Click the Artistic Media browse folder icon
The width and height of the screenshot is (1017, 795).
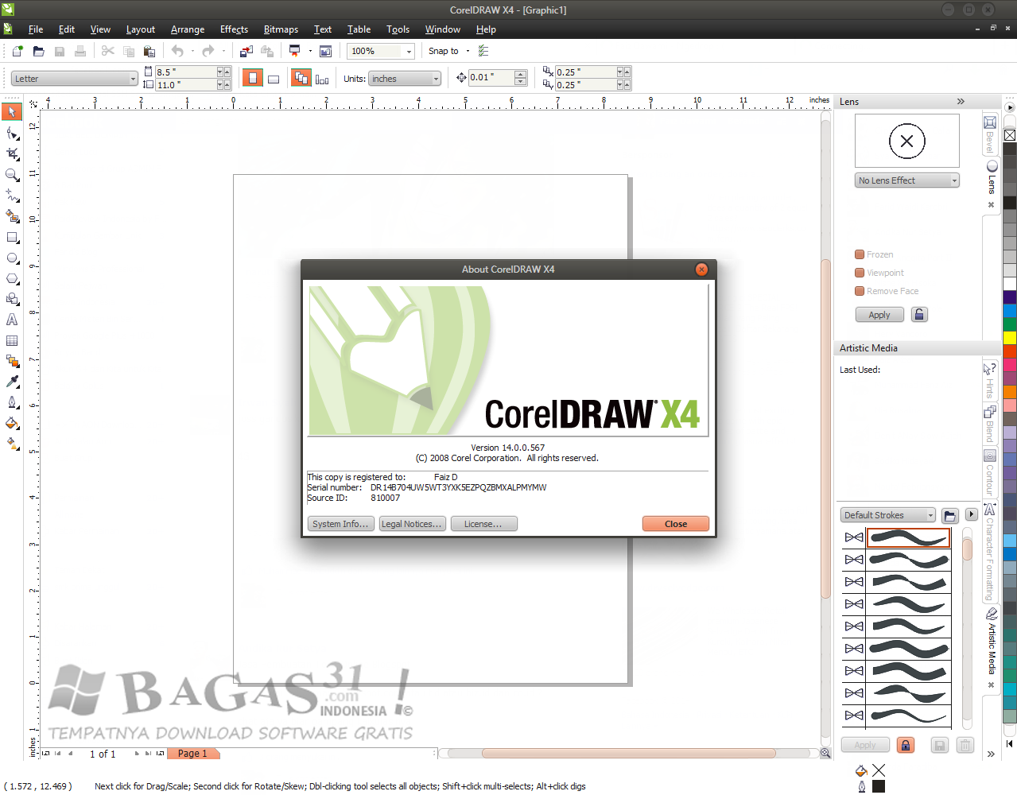(949, 515)
